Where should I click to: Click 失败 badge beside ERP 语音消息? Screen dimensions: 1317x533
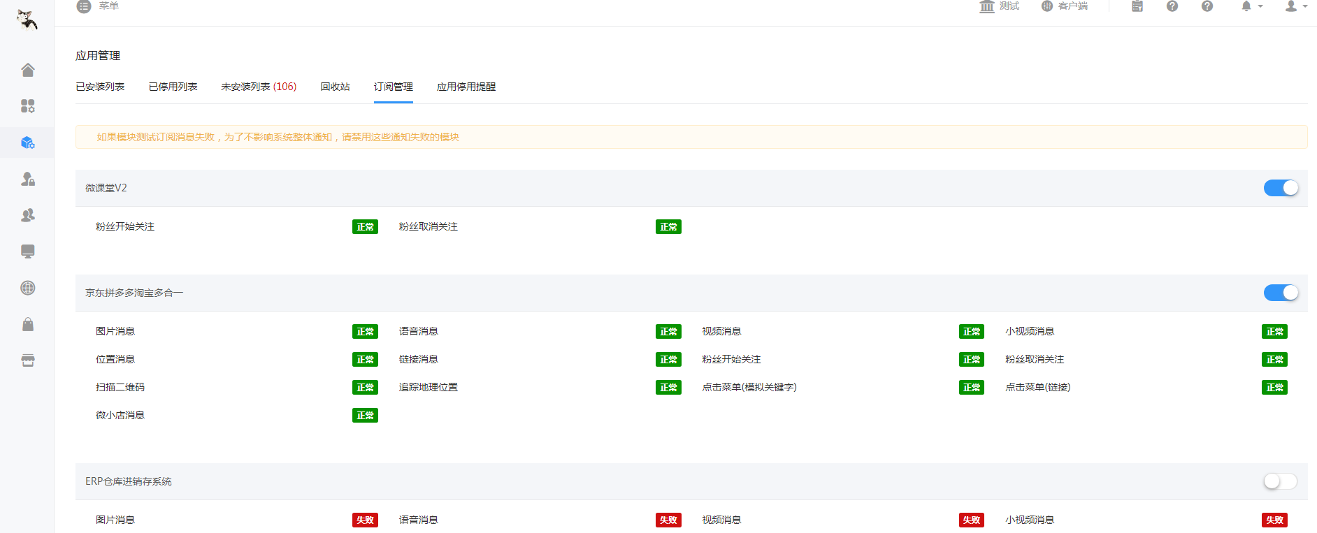[668, 520]
